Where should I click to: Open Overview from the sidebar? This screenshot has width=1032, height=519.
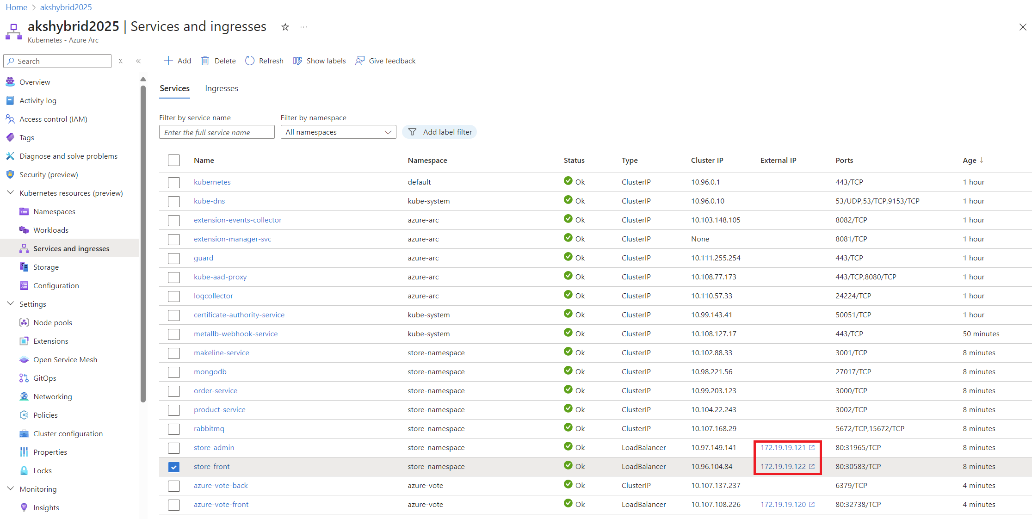tap(35, 82)
